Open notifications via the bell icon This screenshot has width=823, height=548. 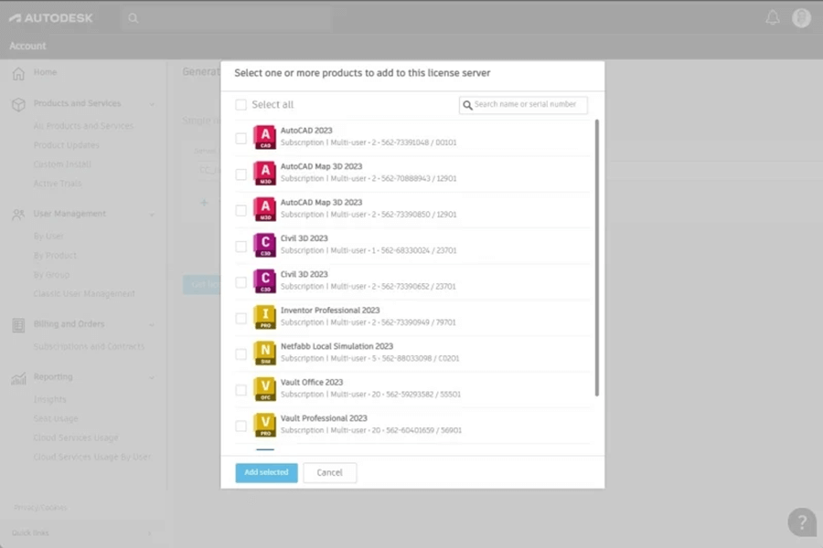(773, 17)
